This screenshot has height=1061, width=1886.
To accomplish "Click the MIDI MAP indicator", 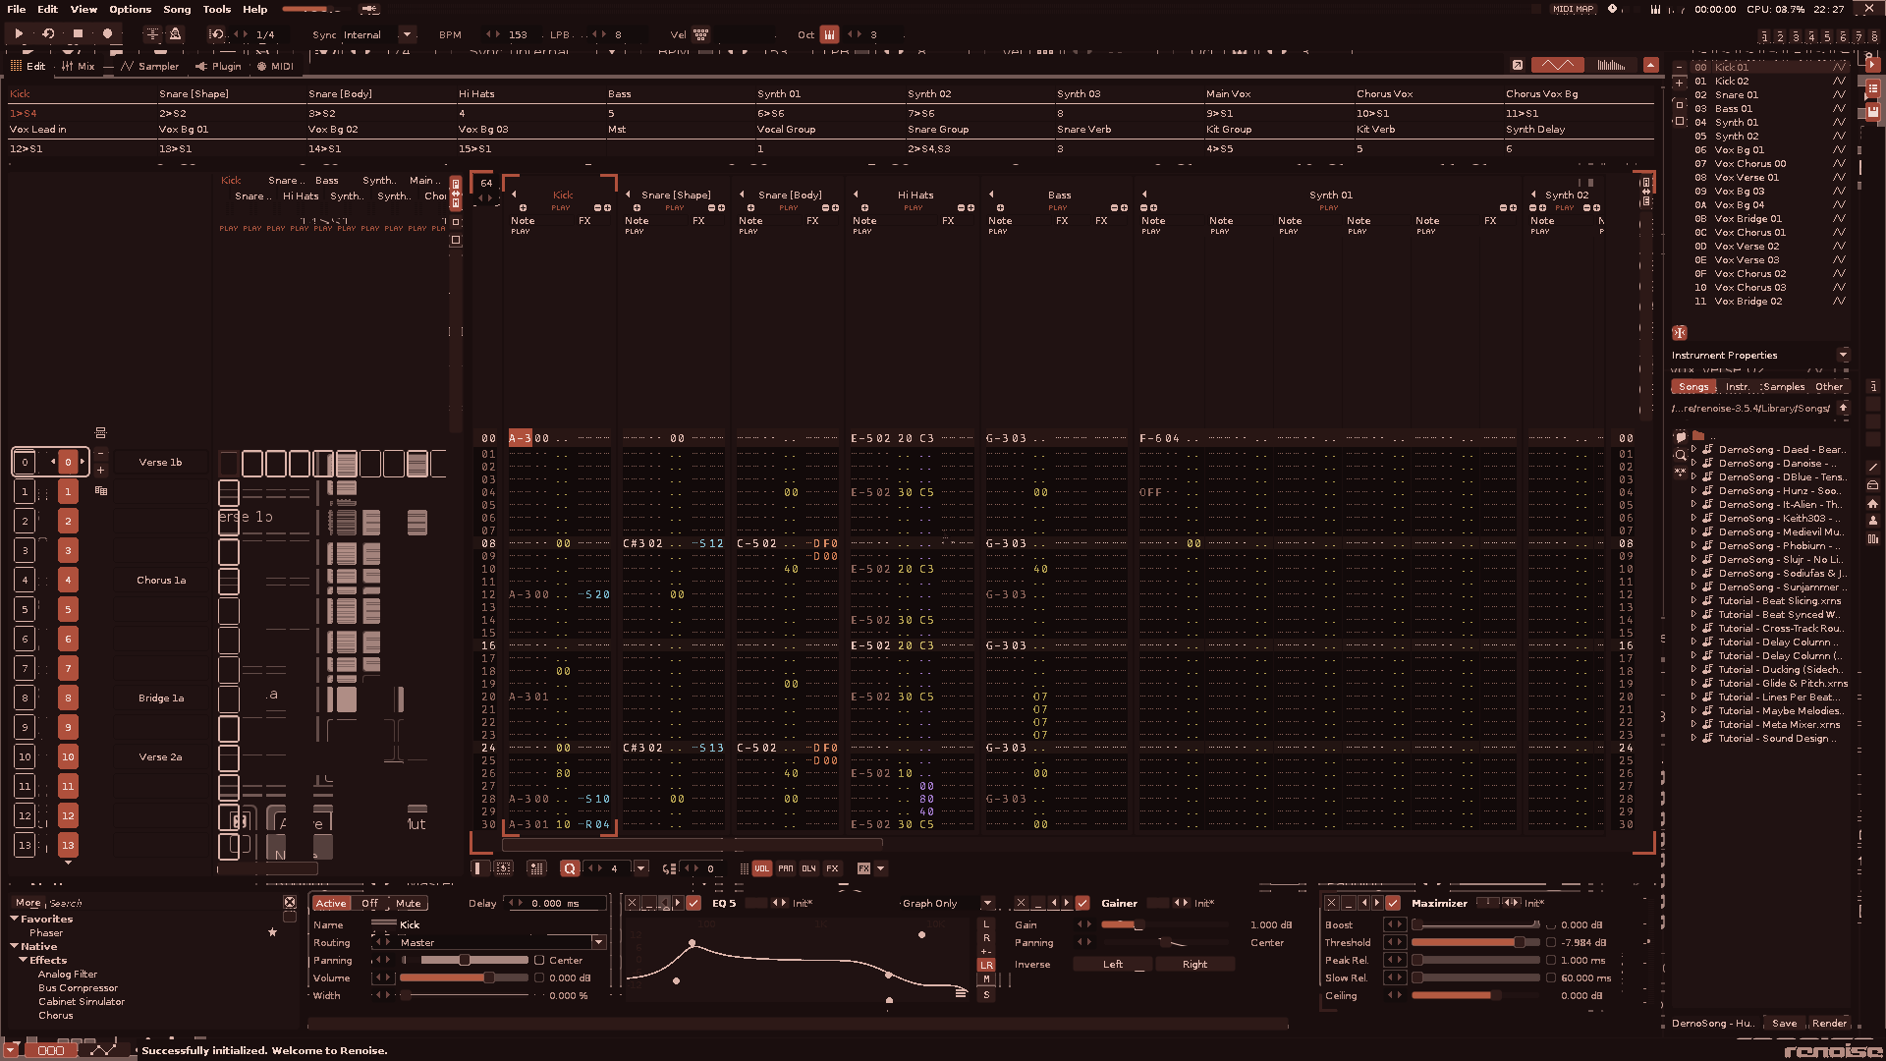I will point(1573,9).
